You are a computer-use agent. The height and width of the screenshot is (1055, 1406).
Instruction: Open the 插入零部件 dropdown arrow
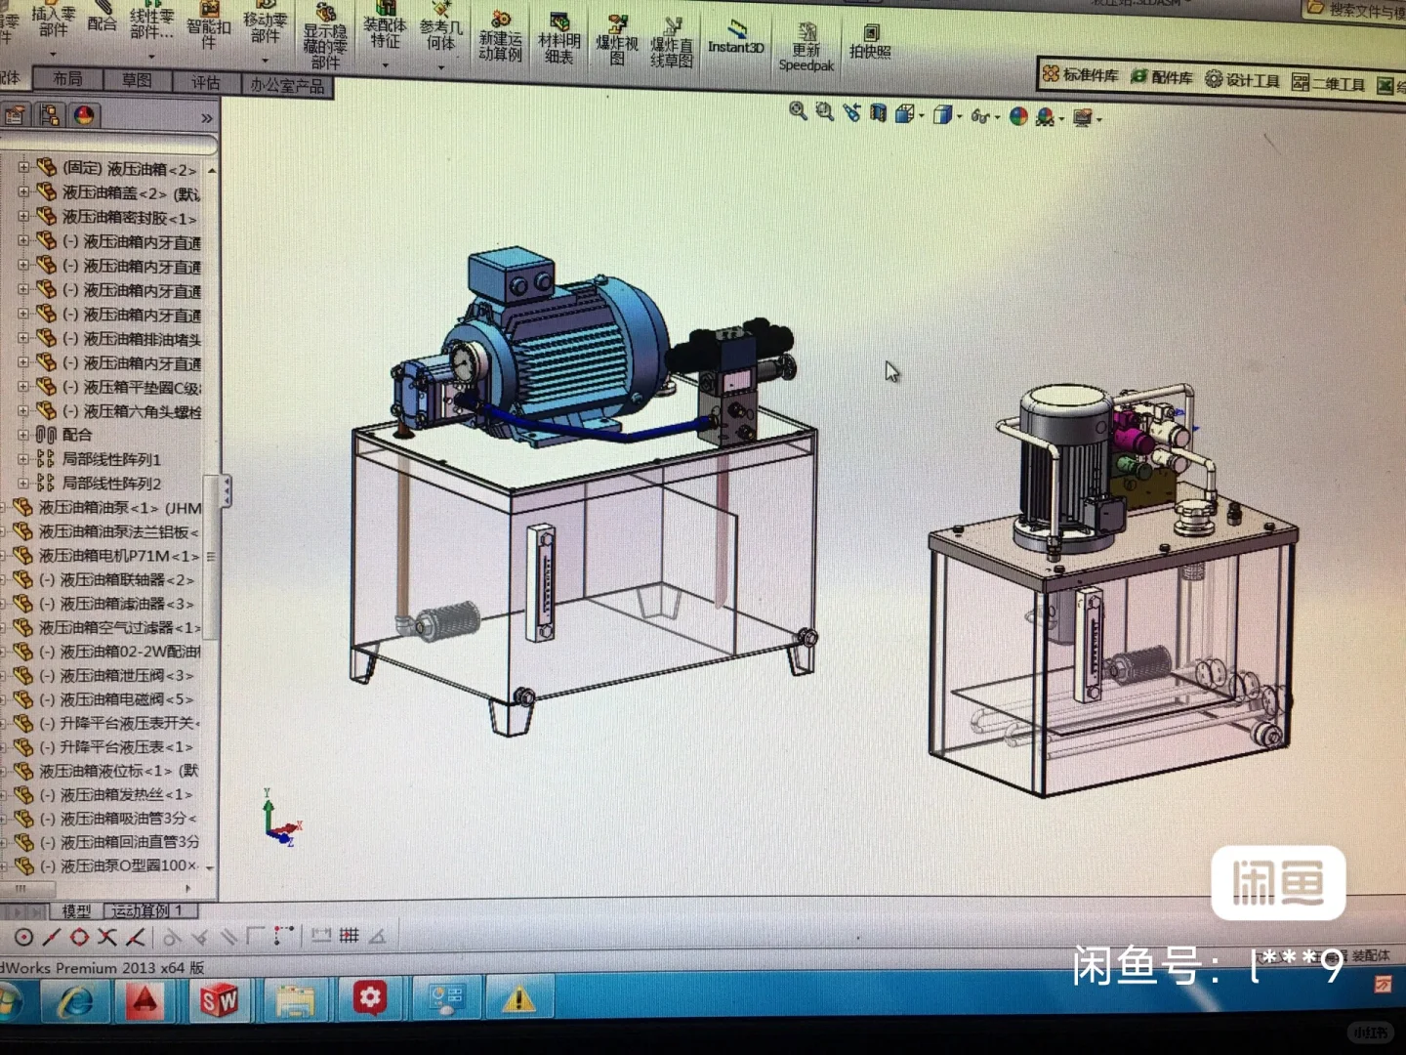[x=53, y=55]
